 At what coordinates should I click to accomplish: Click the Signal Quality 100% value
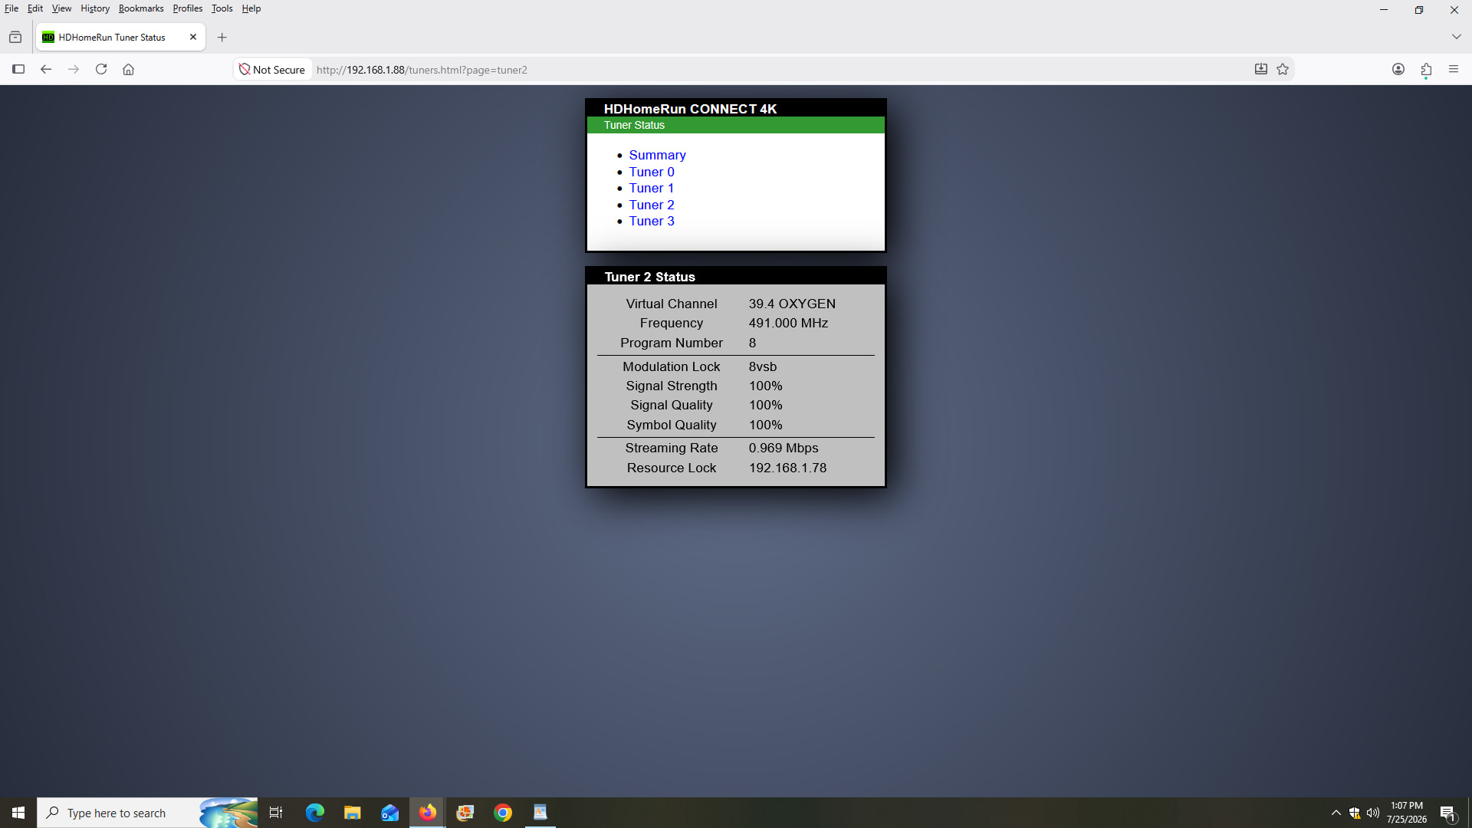[765, 405]
